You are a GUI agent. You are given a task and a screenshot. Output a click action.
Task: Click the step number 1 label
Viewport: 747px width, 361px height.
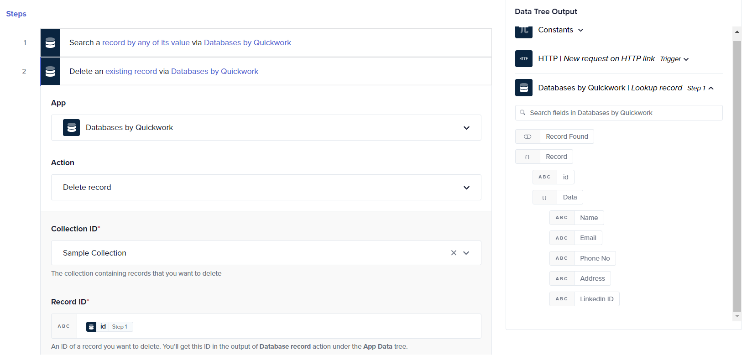[x=25, y=42]
